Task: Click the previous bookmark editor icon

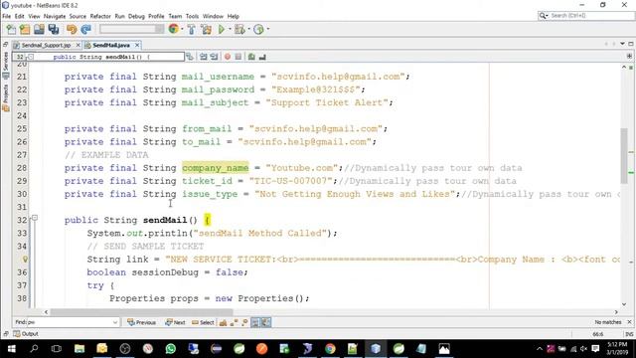Action: click(203, 57)
